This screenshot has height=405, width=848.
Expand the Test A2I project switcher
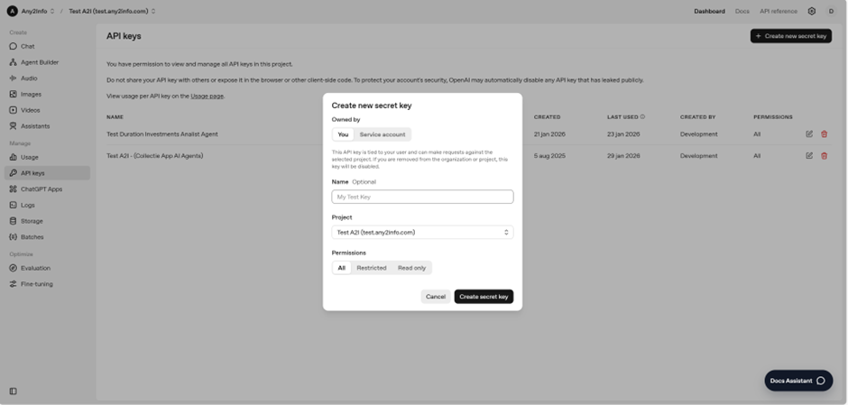pyautogui.click(x=112, y=12)
